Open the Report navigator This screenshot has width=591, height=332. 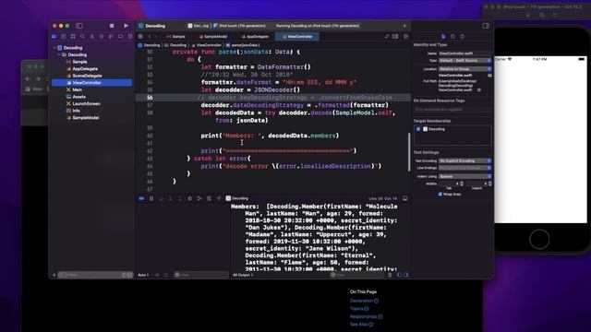point(130,37)
